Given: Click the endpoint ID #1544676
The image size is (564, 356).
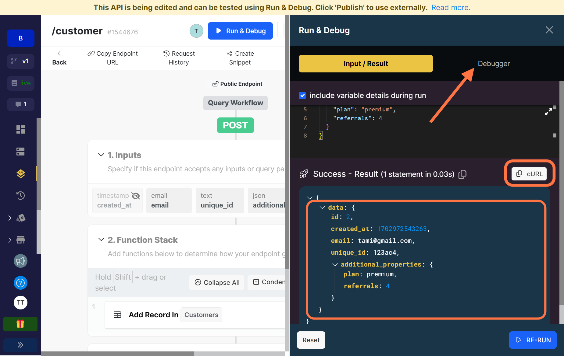Looking at the screenshot, I should tap(123, 32).
